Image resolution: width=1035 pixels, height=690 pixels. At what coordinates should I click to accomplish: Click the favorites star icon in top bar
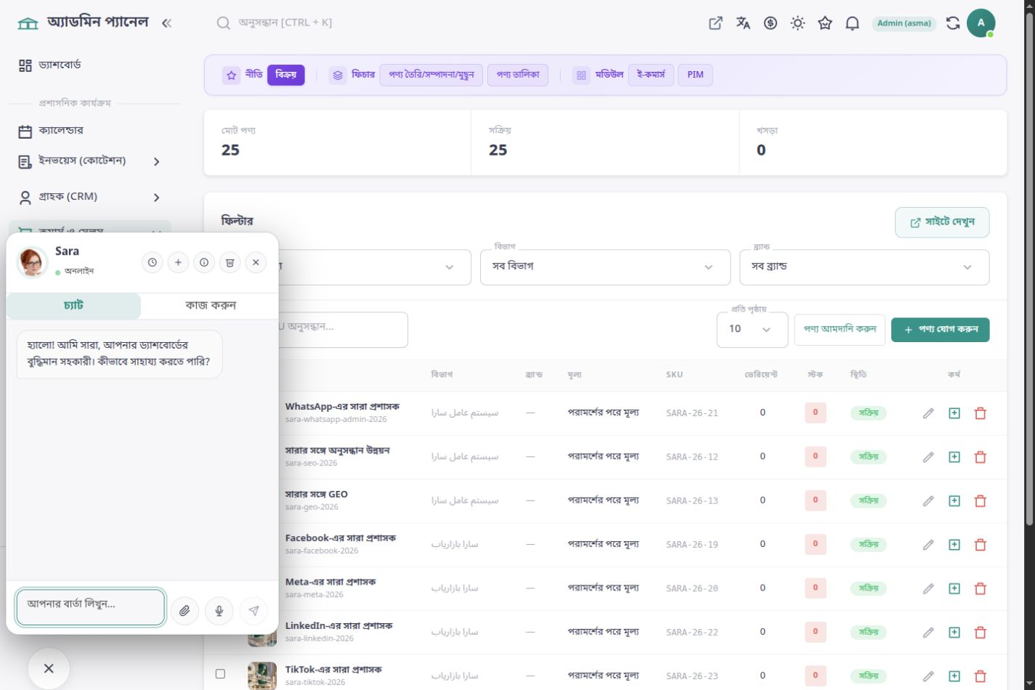825,23
